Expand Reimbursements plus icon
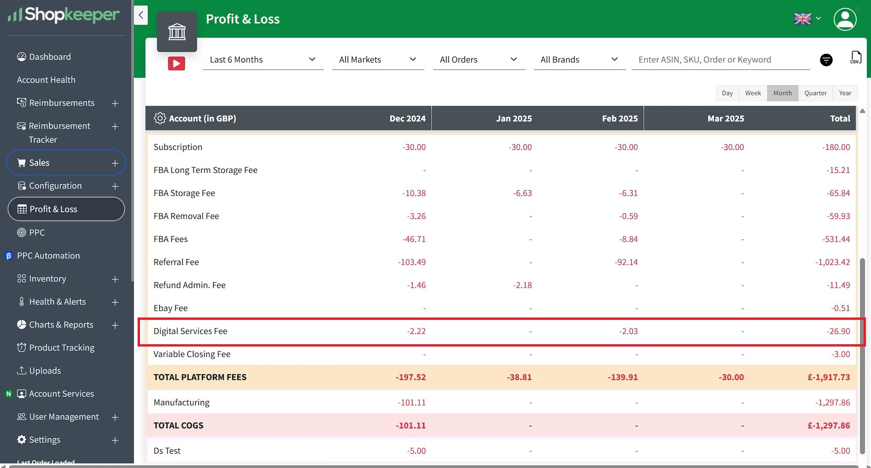 pyautogui.click(x=115, y=104)
